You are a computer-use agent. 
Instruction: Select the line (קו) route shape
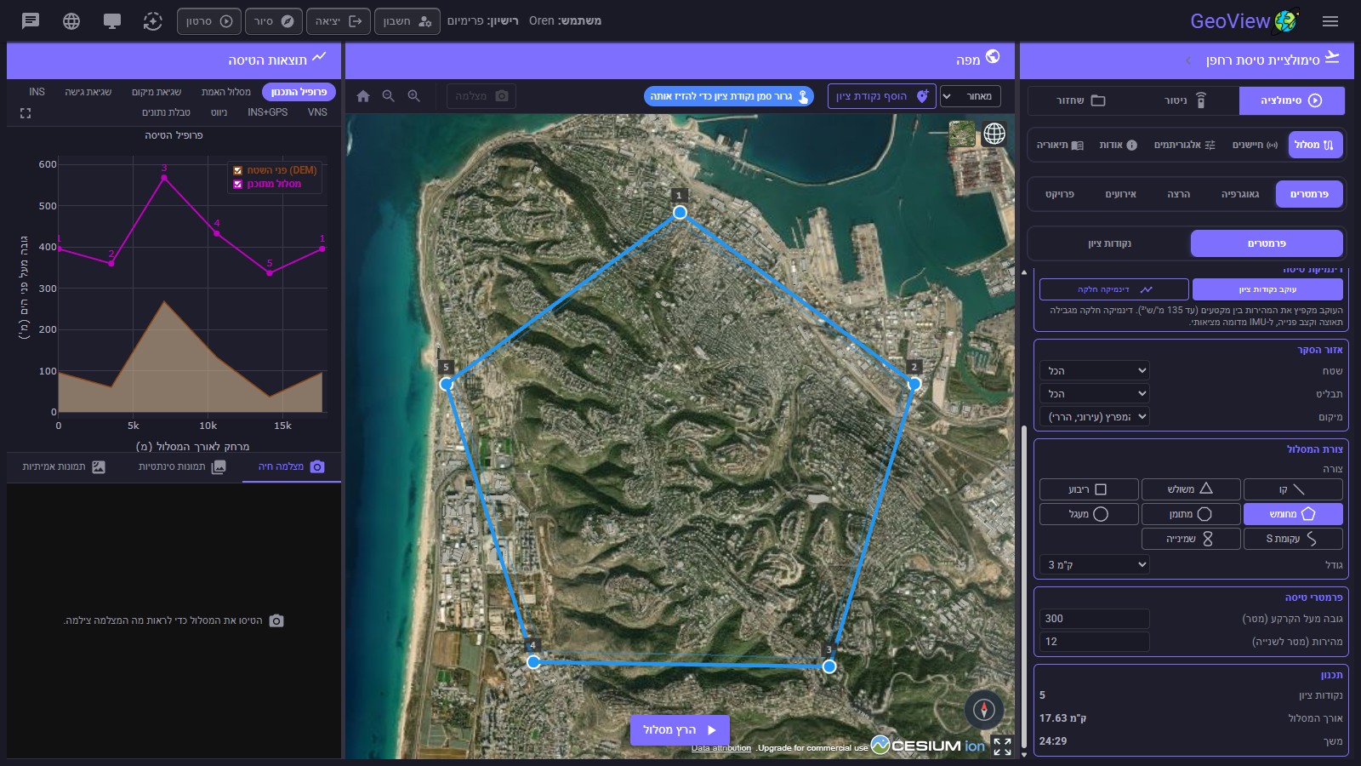pyautogui.click(x=1293, y=489)
